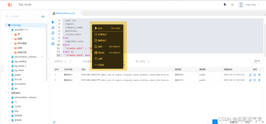Screen dimensions: 266x124
Task: Expand the 存储过程 folder
Action: 12,52
